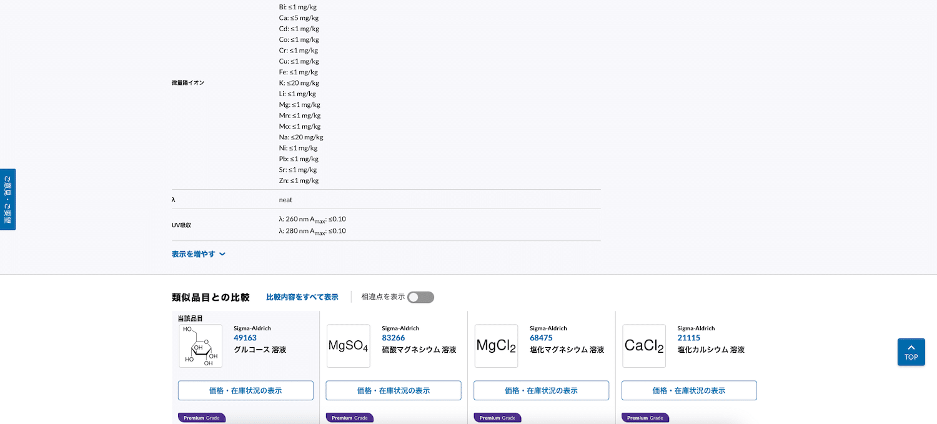This screenshot has width=937, height=424.
Task: Show price and availability for 硫酸マグネシウム 溶液
Action: click(394, 390)
